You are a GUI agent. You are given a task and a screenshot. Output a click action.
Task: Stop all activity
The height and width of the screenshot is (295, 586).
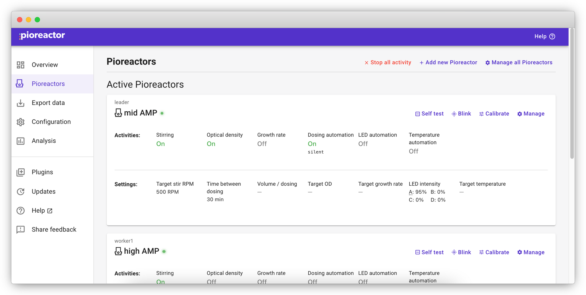388,63
